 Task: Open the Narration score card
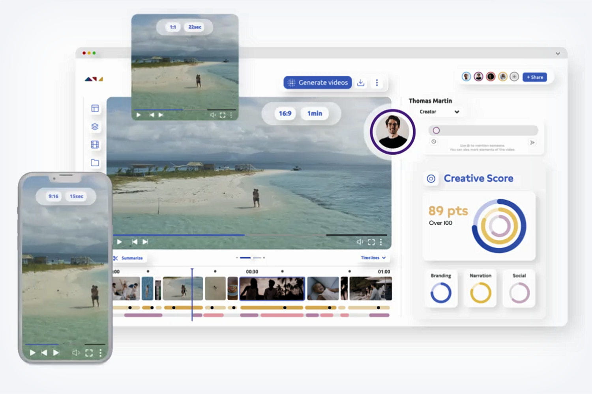[480, 289]
